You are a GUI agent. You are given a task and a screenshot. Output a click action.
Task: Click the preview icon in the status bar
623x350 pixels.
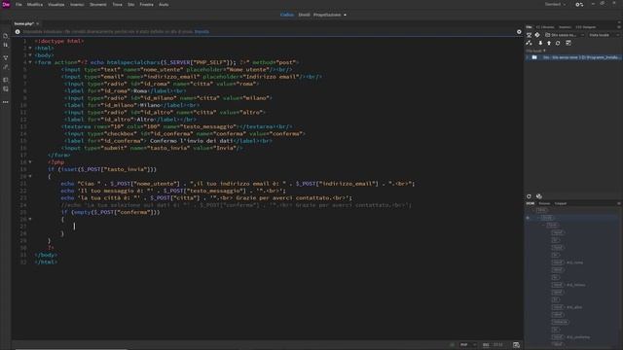pyautogui.click(x=516, y=345)
